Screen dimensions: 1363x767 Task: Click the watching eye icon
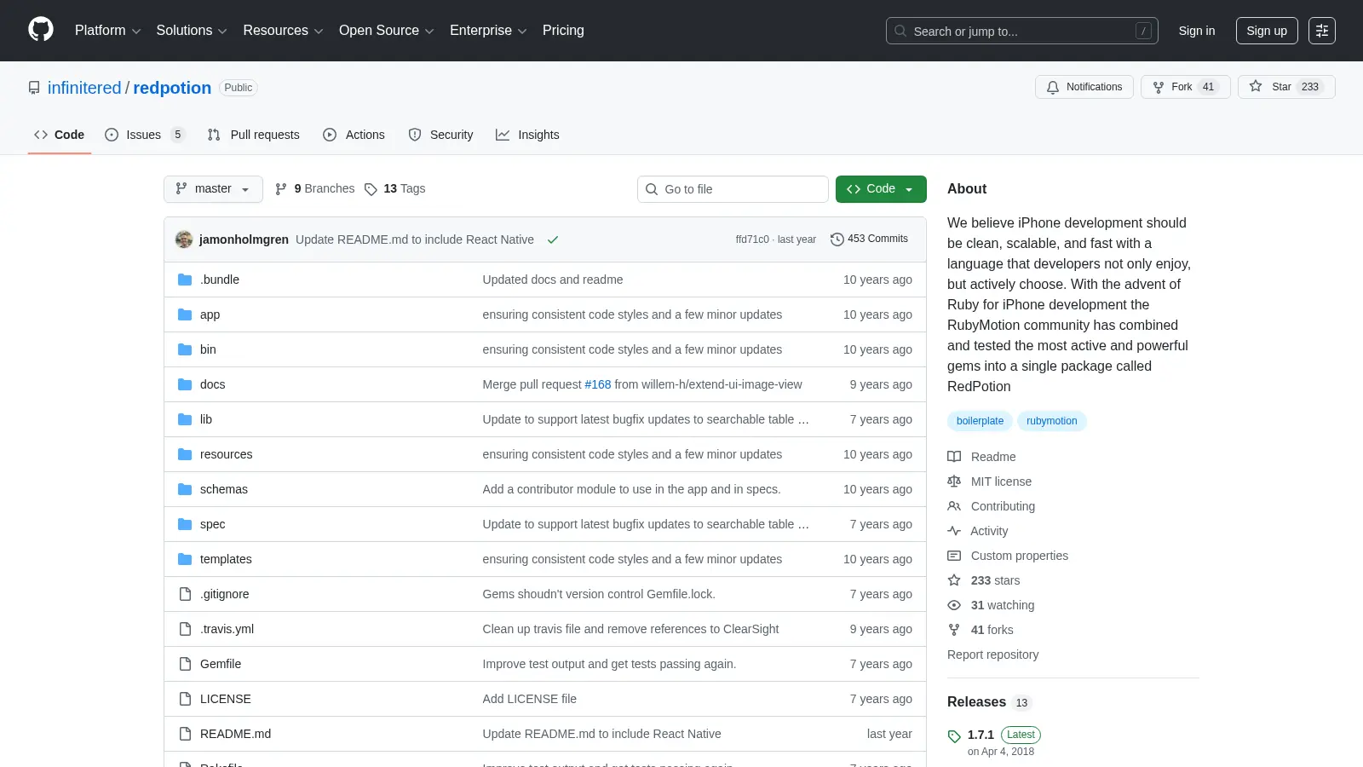tap(954, 605)
